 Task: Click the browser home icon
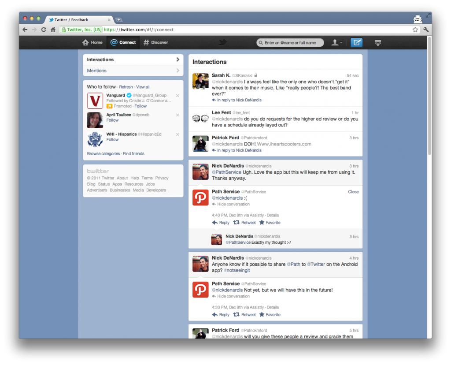tap(53, 30)
